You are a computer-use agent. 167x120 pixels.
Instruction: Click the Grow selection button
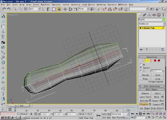158,75
